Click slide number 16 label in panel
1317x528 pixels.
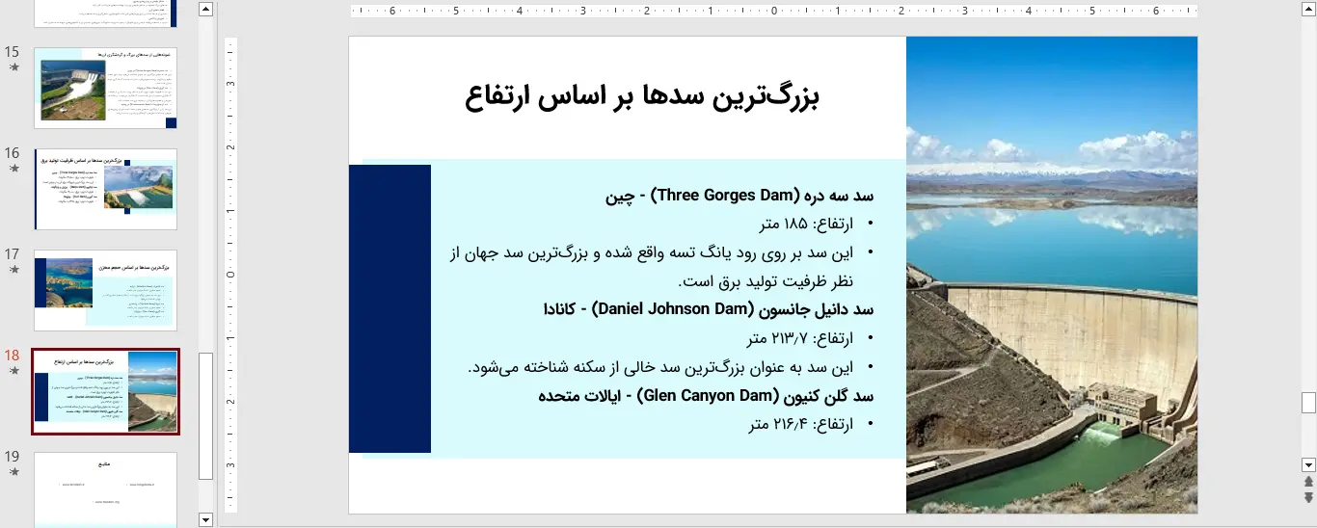(12, 153)
